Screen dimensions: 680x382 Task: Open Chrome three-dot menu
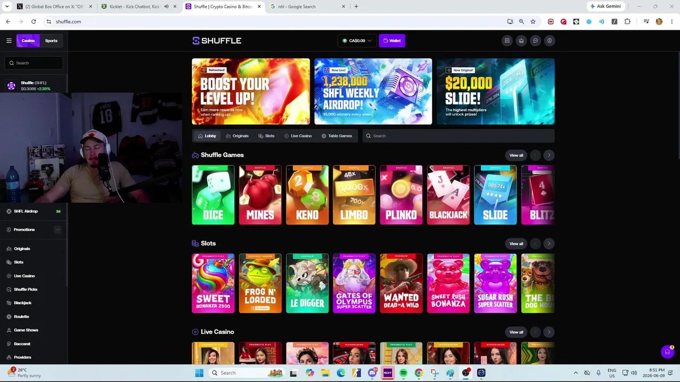pyautogui.click(x=671, y=22)
